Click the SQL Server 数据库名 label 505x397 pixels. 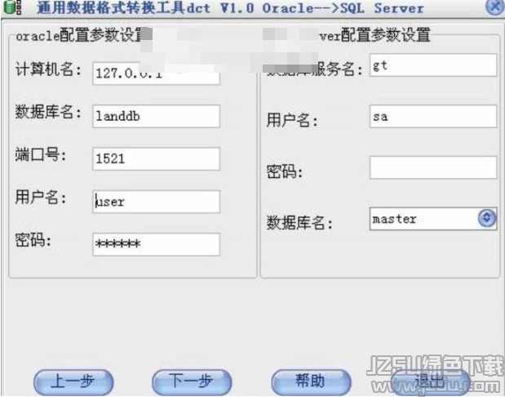click(x=299, y=223)
